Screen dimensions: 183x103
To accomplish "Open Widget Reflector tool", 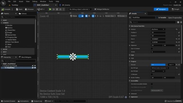I will (102, 9).
